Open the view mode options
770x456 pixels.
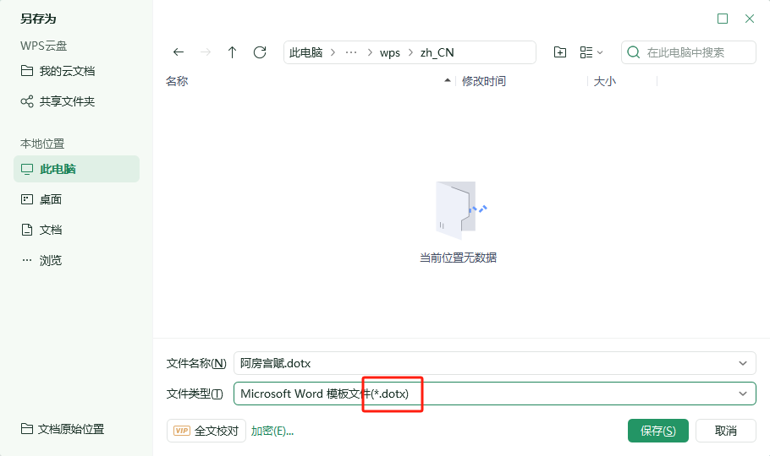(x=591, y=52)
